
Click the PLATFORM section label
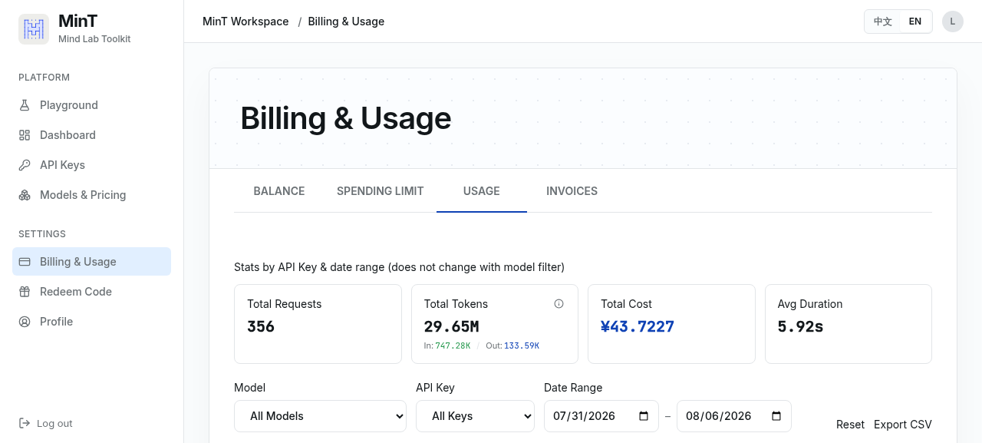44,78
